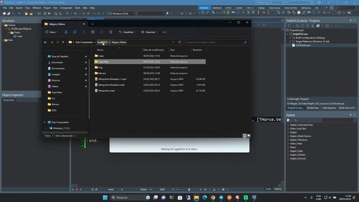Screen dimensions: 359x202
Task: Open Delphi Edit menu
Action: (x=11, y=8)
